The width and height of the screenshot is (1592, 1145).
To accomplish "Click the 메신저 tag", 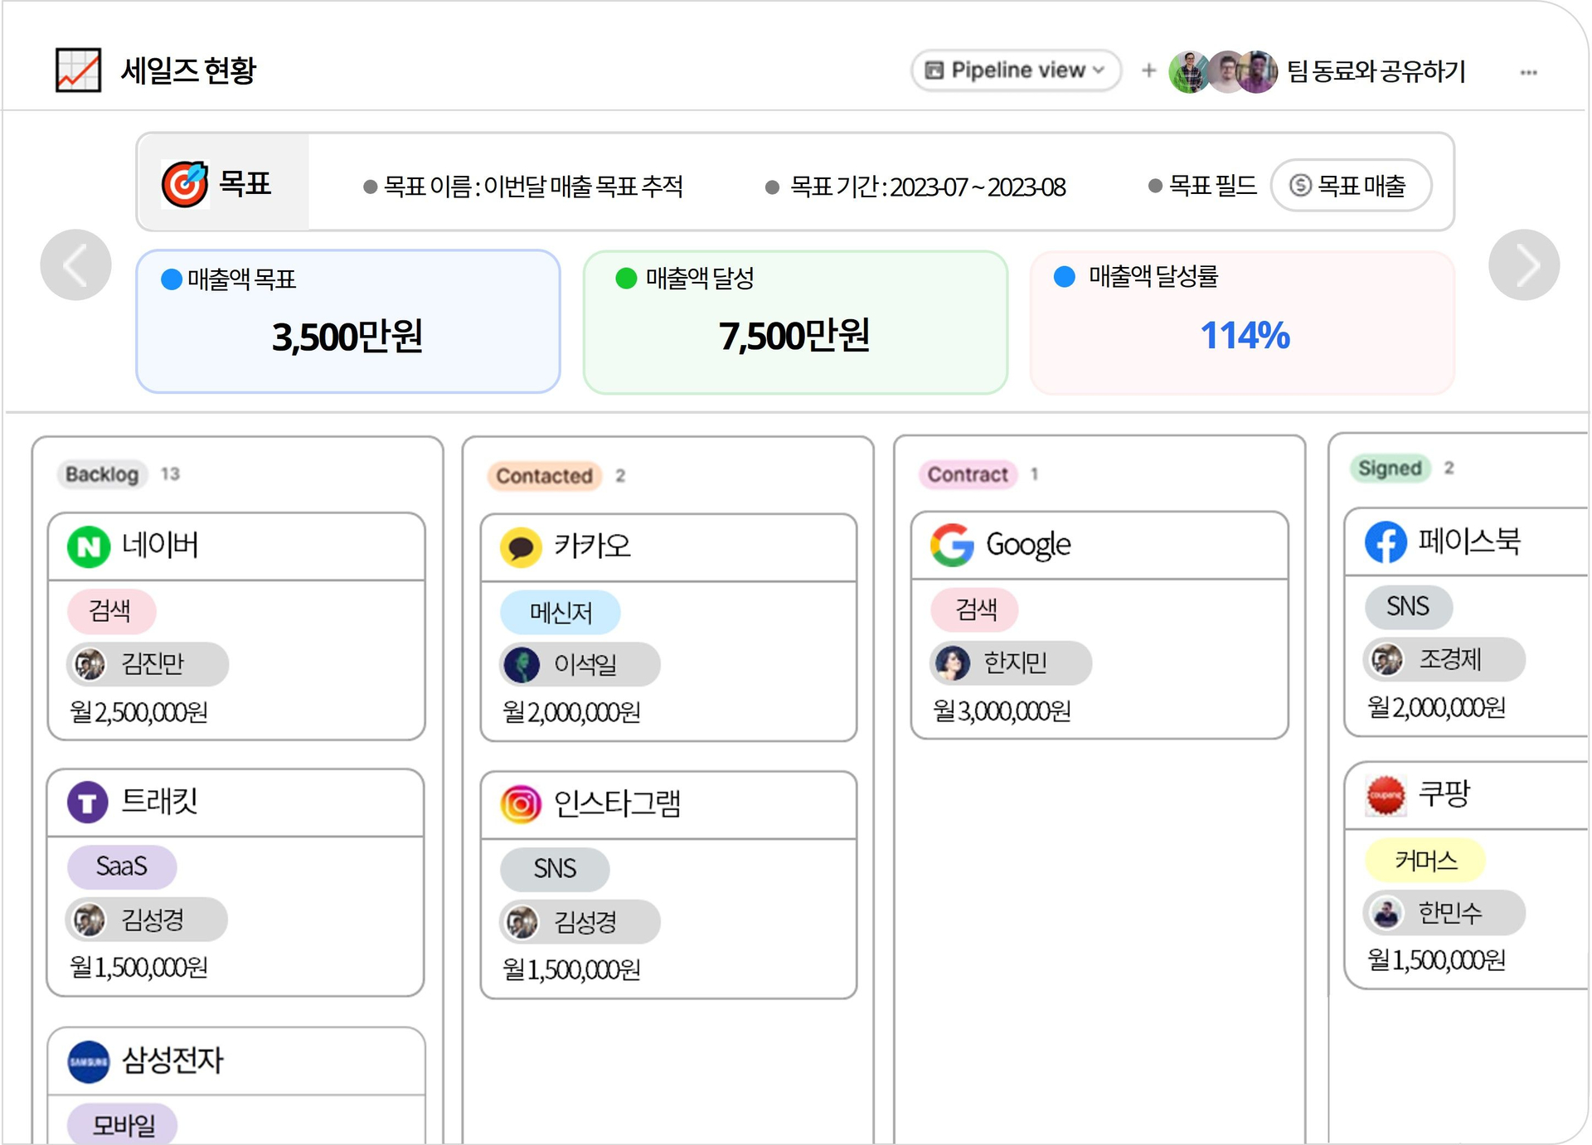I will (x=561, y=613).
